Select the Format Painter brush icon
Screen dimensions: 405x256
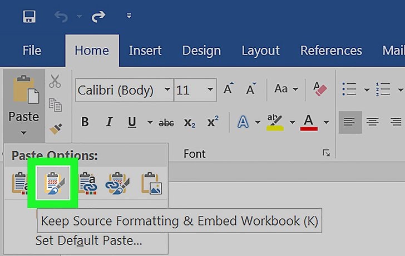56,129
